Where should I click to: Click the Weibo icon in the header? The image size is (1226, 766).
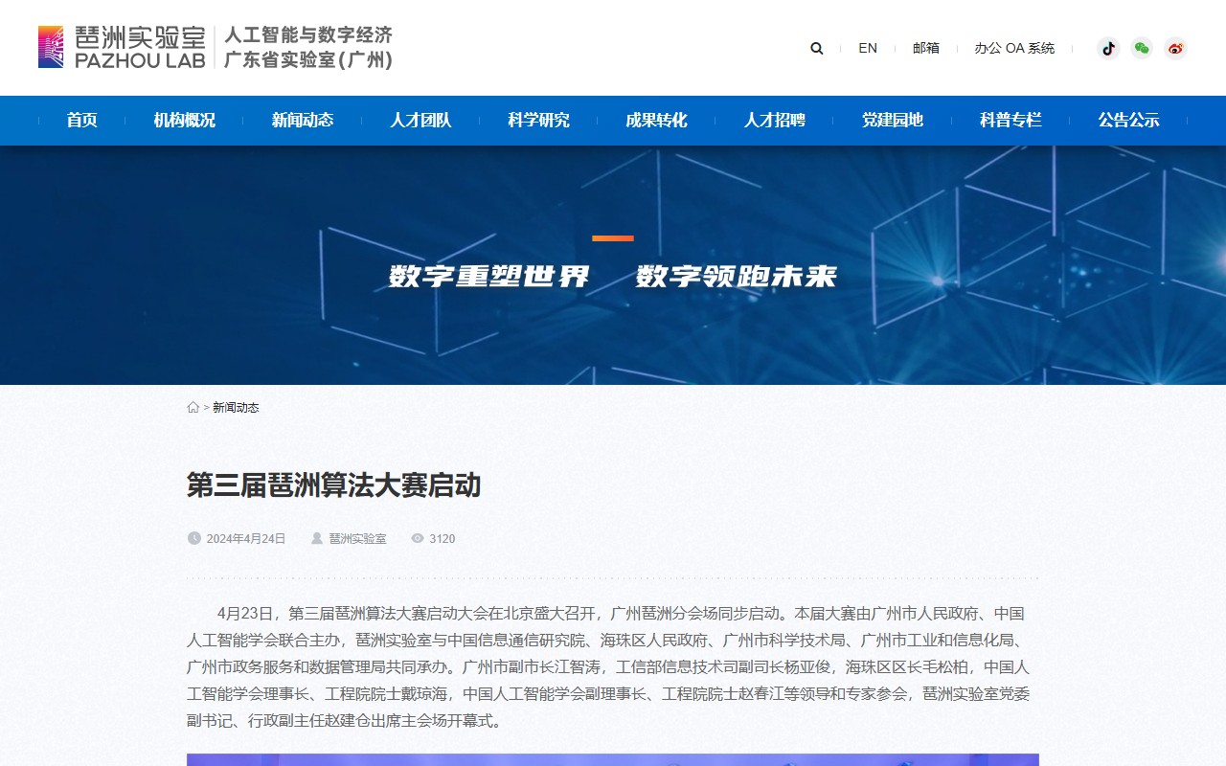[x=1175, y=48]
